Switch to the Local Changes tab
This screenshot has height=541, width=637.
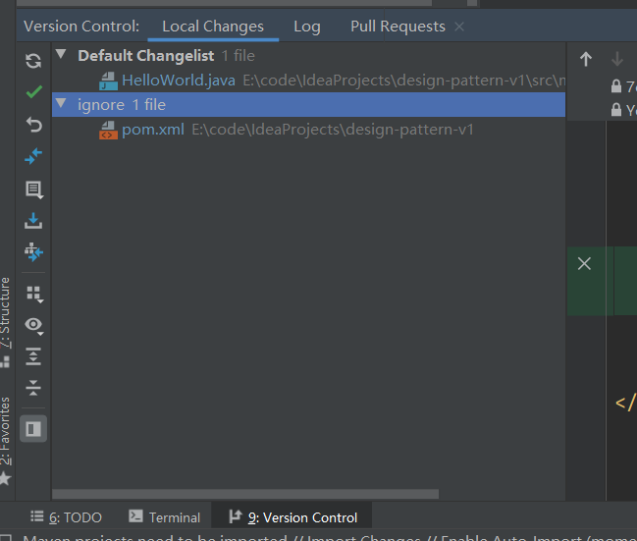[x=213, y=27]
